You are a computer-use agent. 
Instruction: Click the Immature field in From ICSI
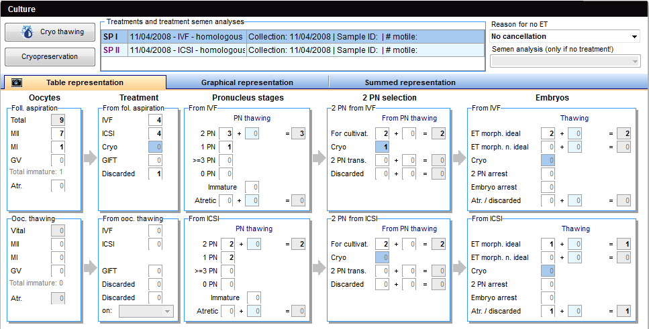[x=254, y=298]
